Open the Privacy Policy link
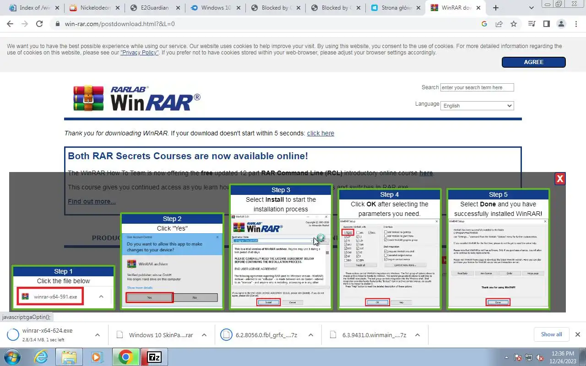Image resolution: width=586 pixels, height=366 pixels. pos(140,53)
